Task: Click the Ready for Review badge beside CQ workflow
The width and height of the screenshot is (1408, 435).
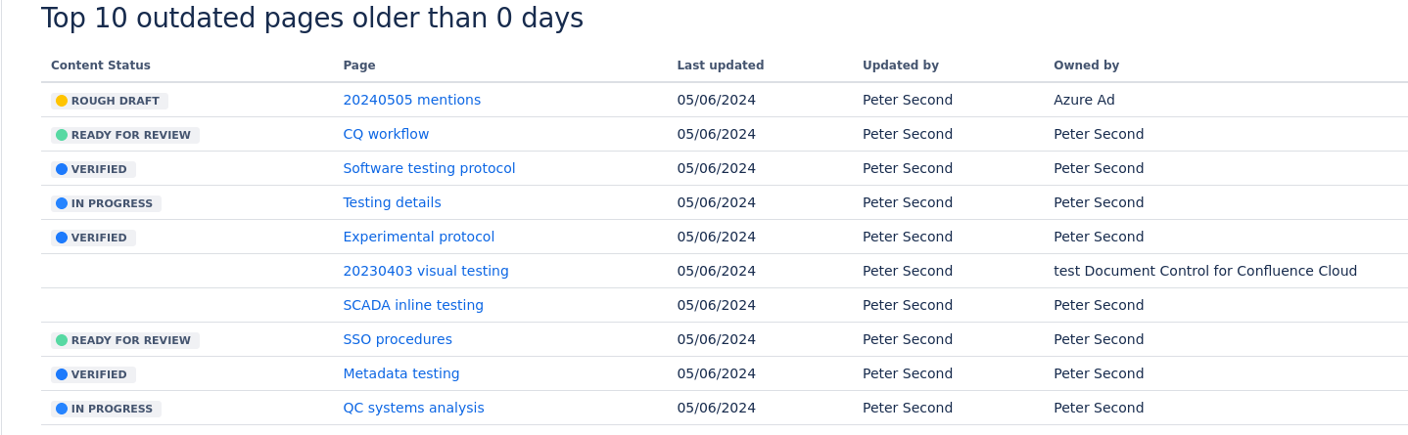Action: pyautogui.click(x=125, y=135)
